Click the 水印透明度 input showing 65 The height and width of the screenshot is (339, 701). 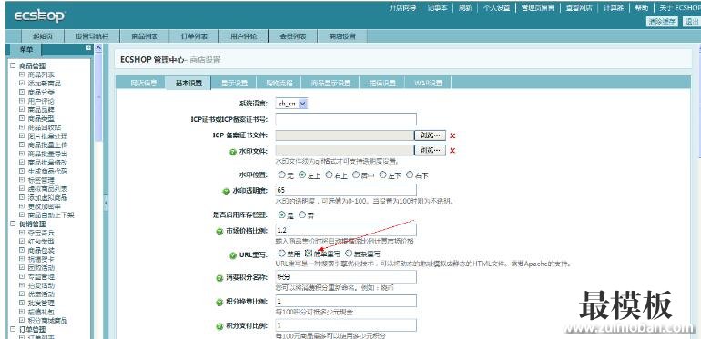tap(346, 191)
